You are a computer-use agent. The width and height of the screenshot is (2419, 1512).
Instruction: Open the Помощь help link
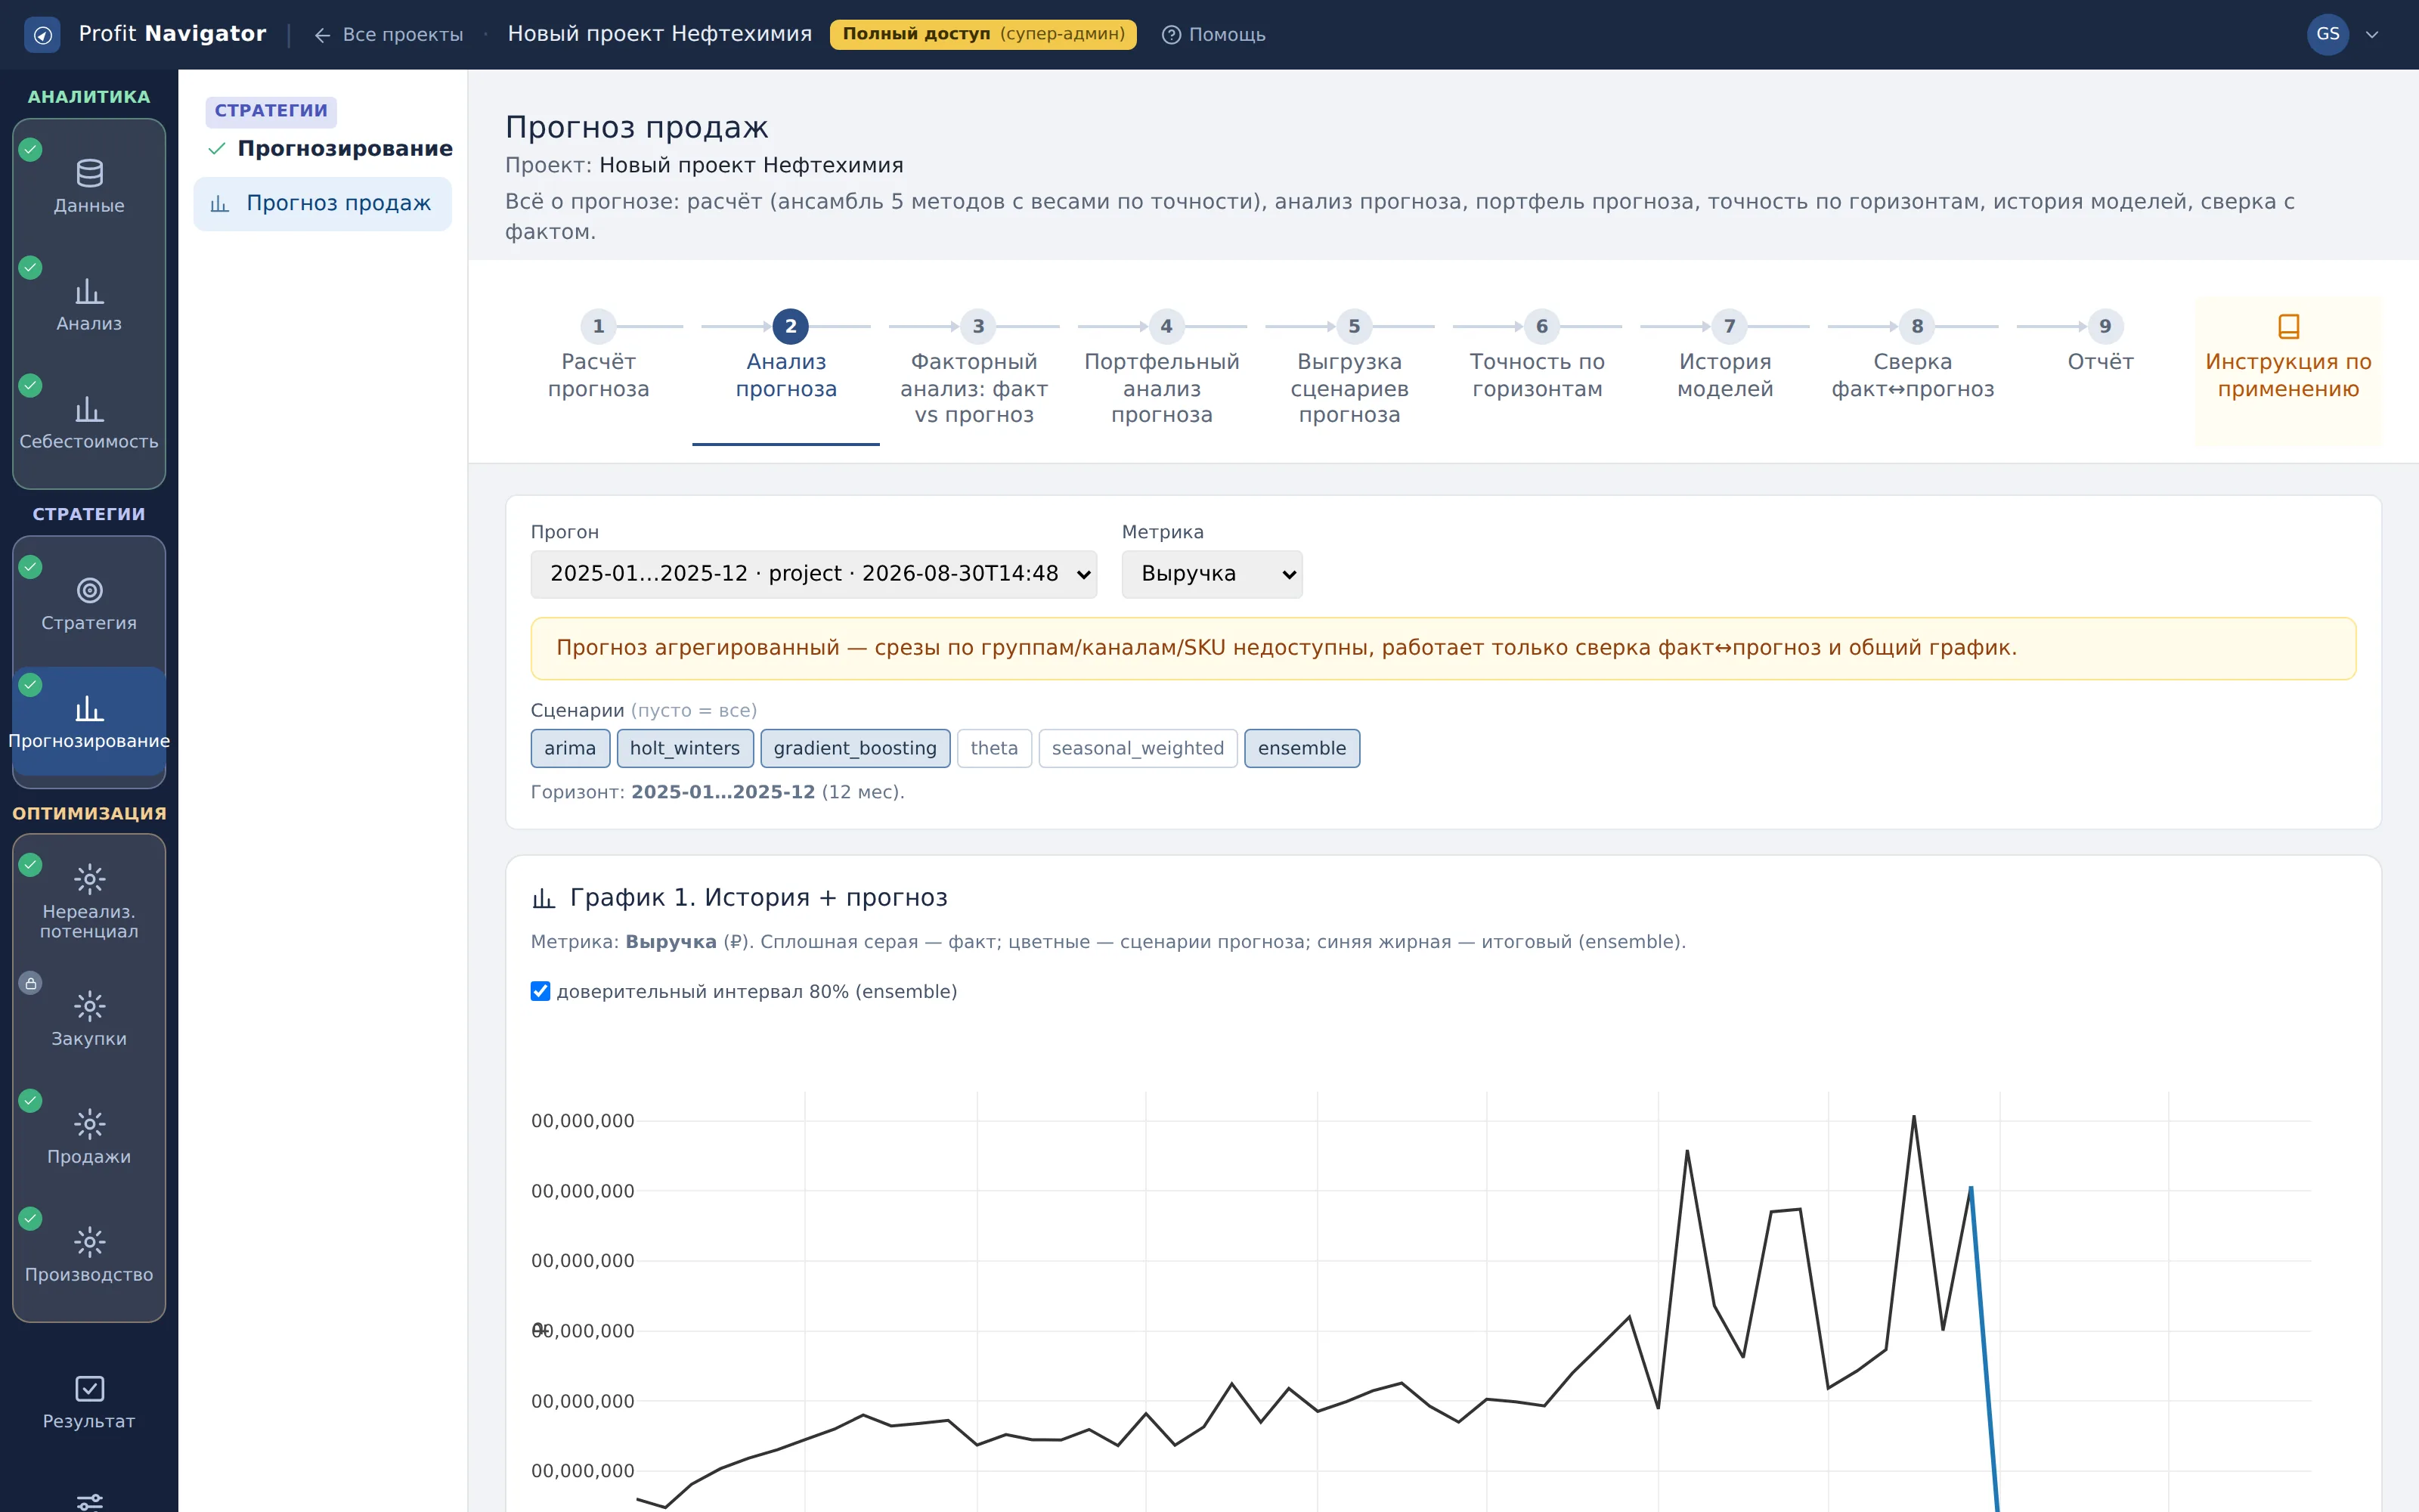tap(1213, 35)
